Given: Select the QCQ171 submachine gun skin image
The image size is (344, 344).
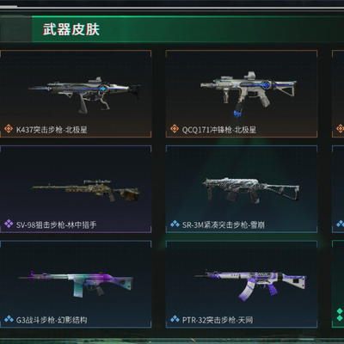Looking at the screenshot, I should (249, 94).
